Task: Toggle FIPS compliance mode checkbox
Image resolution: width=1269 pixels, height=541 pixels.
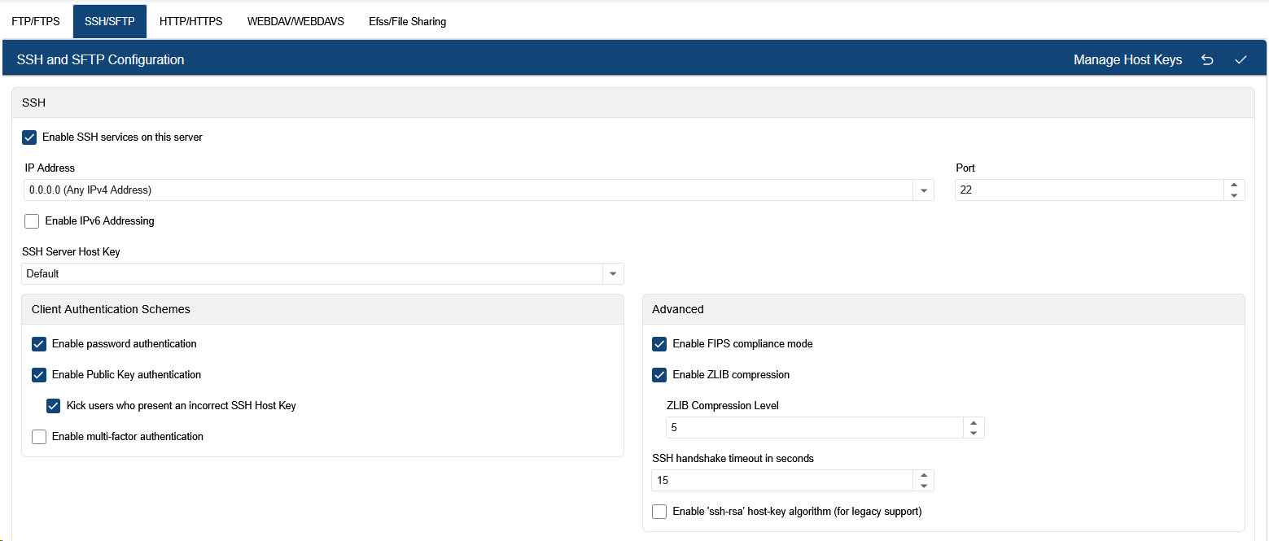Action: [659, 344]
